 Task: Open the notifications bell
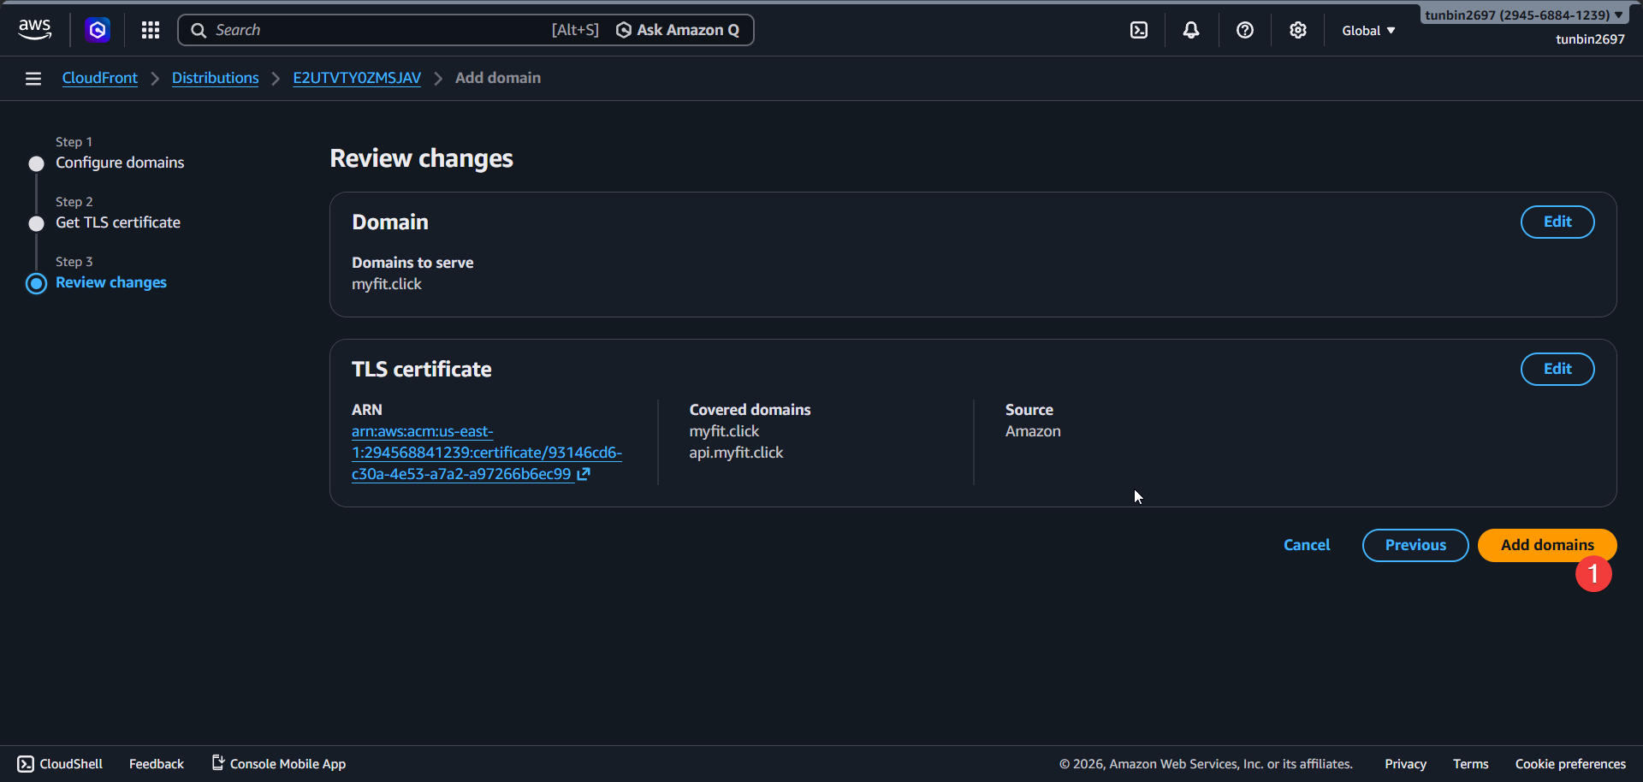click(x=1191, y=30)
